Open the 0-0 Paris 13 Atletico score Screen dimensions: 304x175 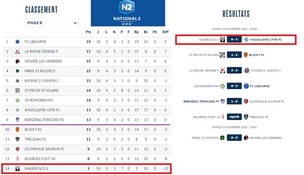pos(234,138)
